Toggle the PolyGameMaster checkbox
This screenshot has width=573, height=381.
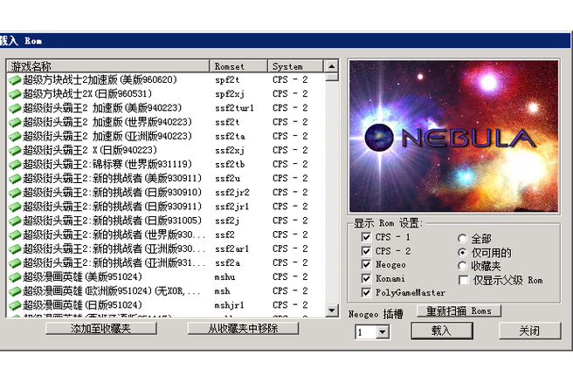pyautogui.click(x=367, y=293)
